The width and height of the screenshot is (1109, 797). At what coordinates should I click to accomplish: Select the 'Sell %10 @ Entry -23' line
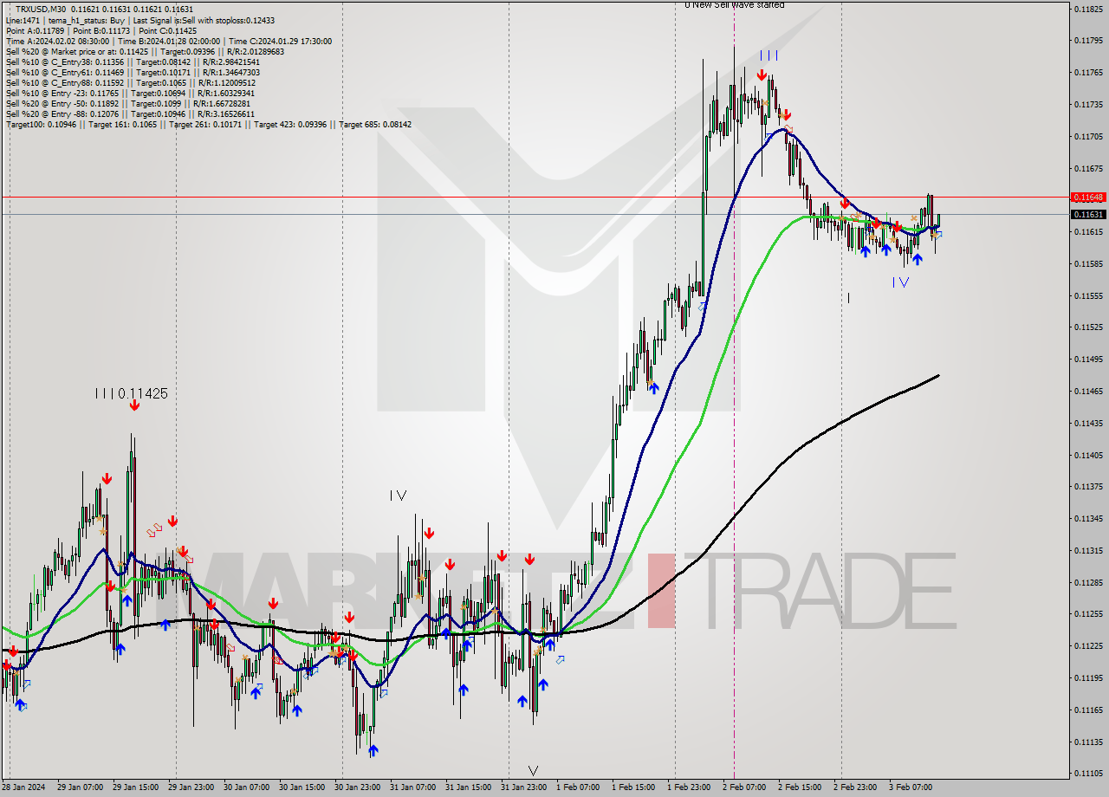(x=130, y=93)
